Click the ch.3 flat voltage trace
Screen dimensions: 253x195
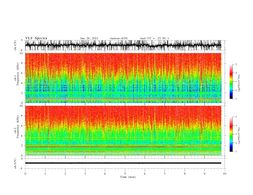coord(123,163)
